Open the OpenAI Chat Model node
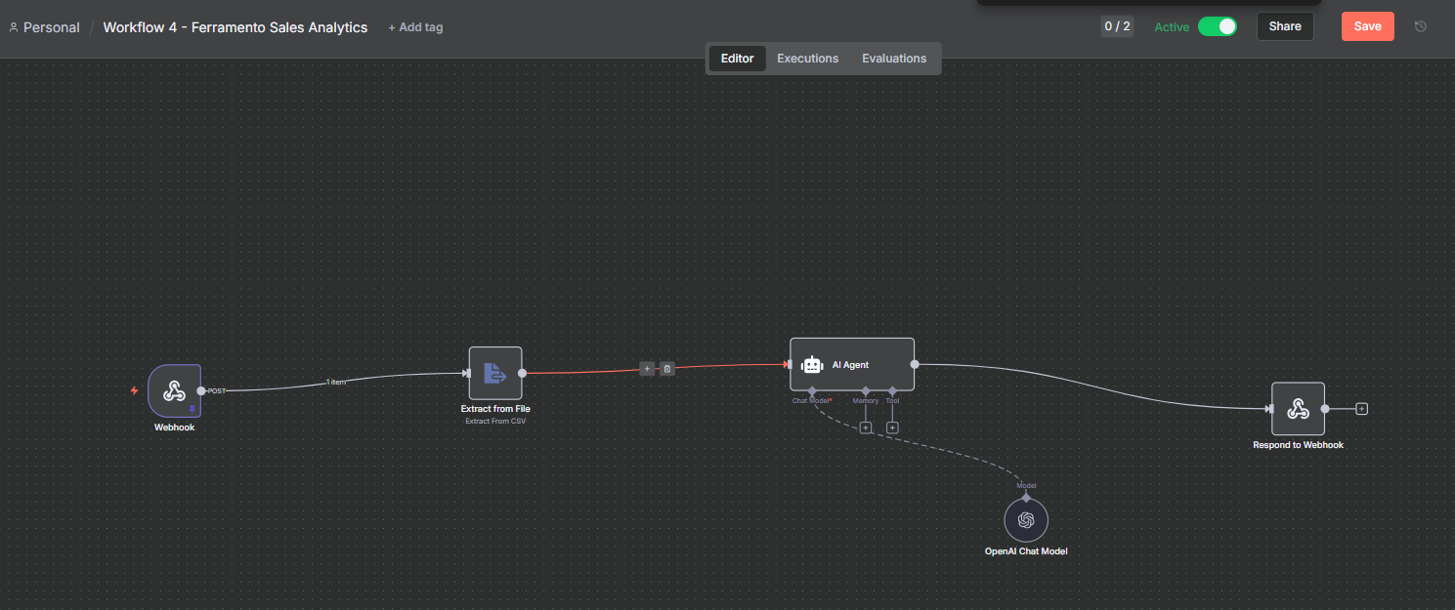Screen dimensions: 1455x610 (x=1026, y=520)
